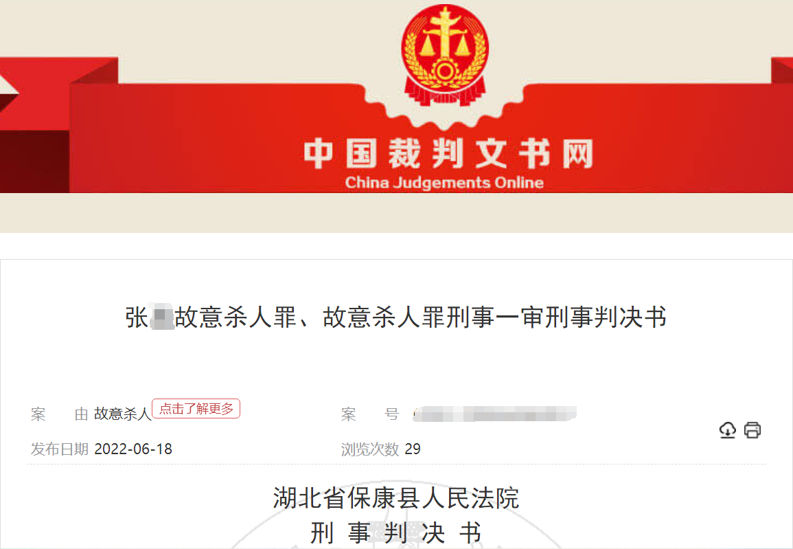793x549 pixels.
Task: Click the 案由 field label
Action: click(59, 414)
